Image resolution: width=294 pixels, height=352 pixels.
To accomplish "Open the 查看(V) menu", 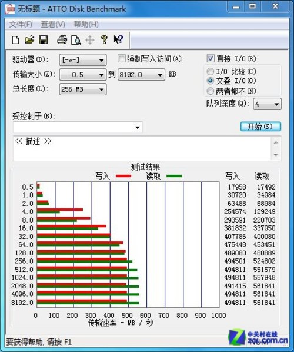I will (53, 24).
